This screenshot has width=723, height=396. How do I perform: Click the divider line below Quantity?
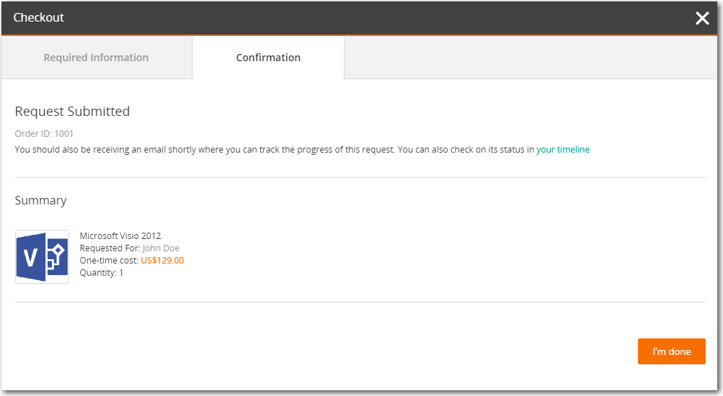[360, 302]
